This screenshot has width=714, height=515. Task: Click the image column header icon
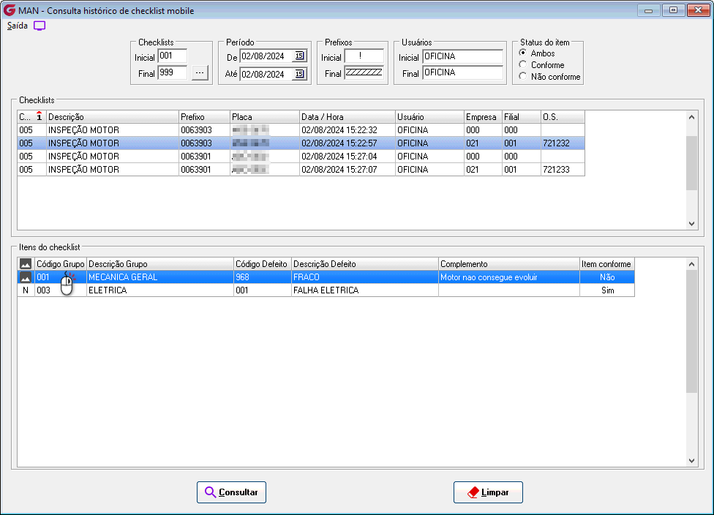[26, 263]
